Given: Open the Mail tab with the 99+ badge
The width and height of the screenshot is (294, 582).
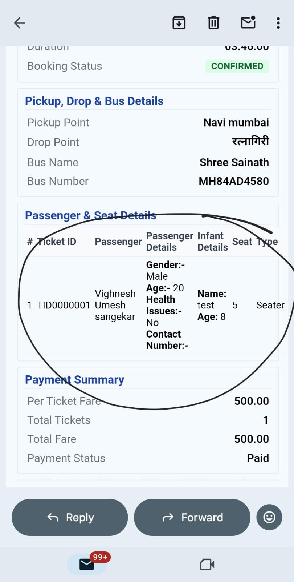Looking at the screenshot, I should tap(87, 564).
